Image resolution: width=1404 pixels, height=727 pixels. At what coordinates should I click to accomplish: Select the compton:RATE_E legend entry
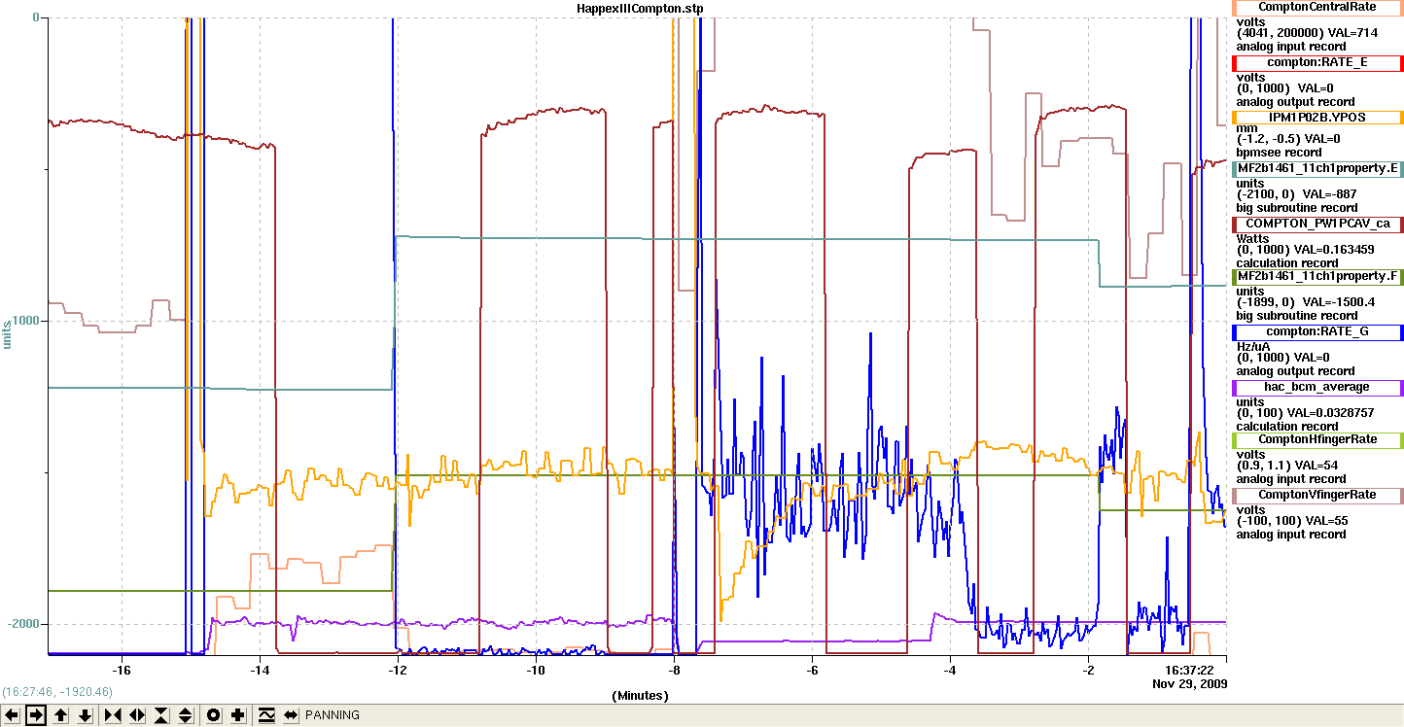pos(1317,63)
